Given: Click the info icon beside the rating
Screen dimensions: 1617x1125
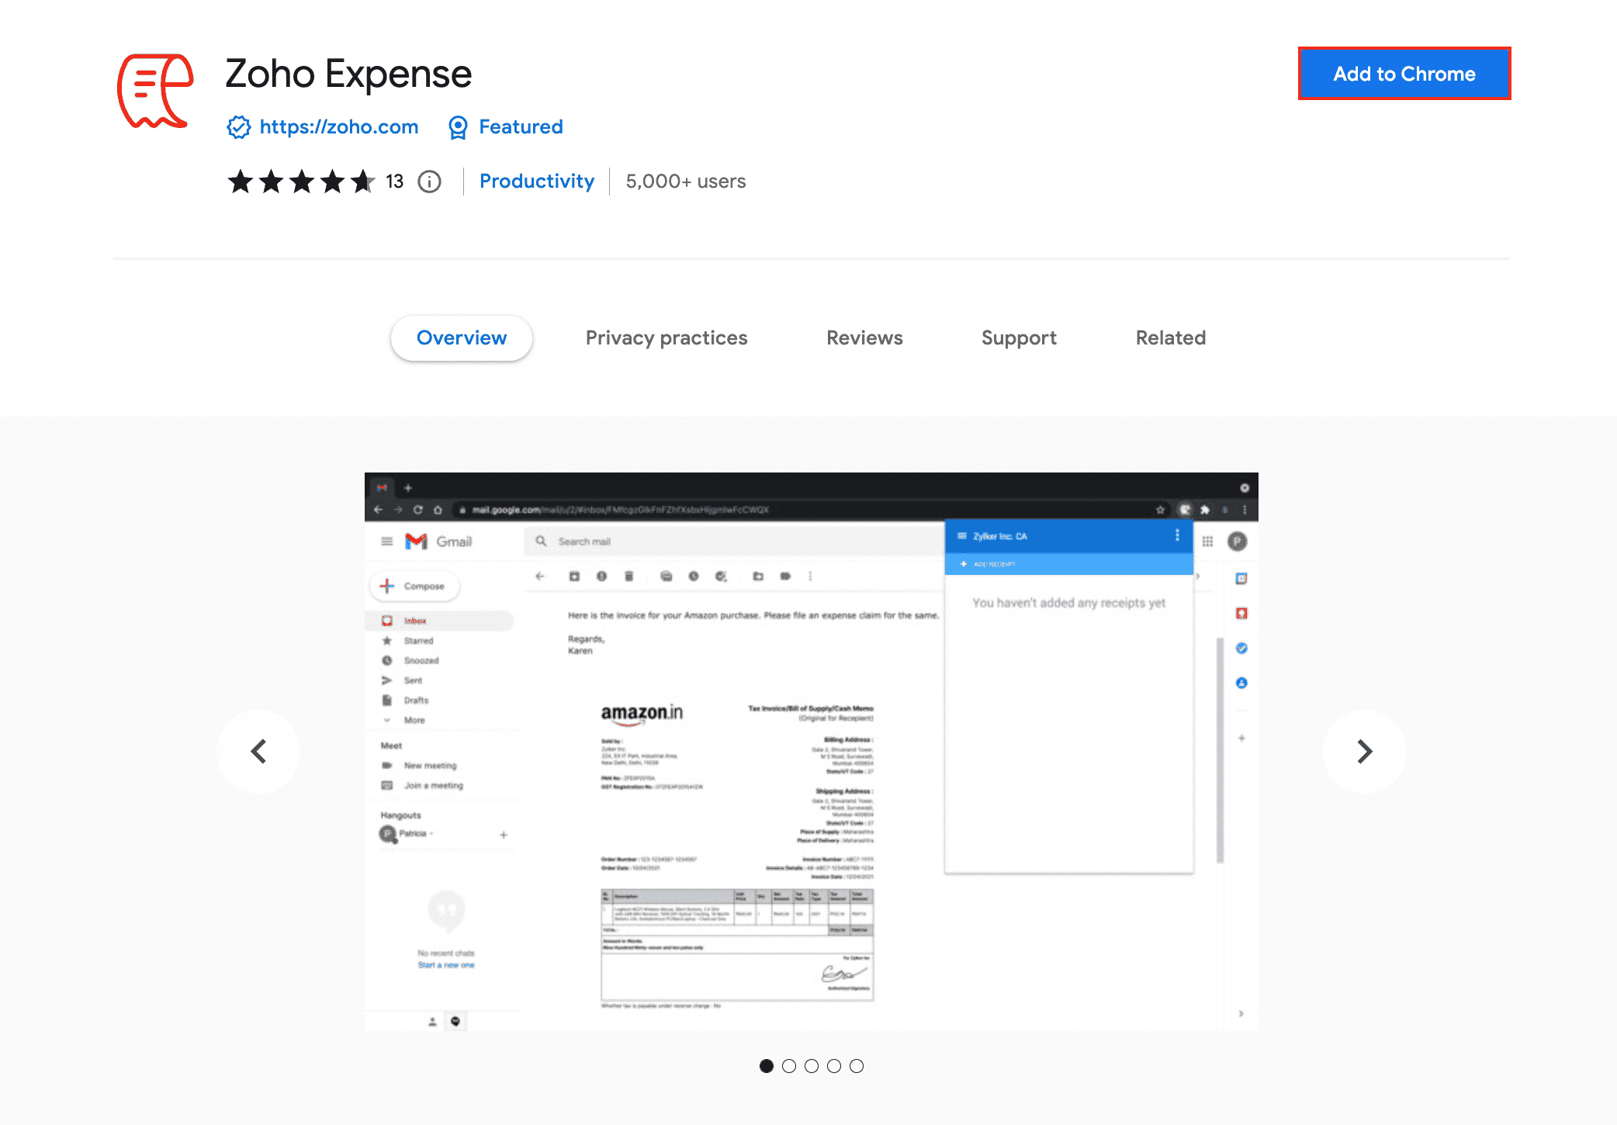Looking at the screenshot, I should pyautogui.click(x=429, y=181).
